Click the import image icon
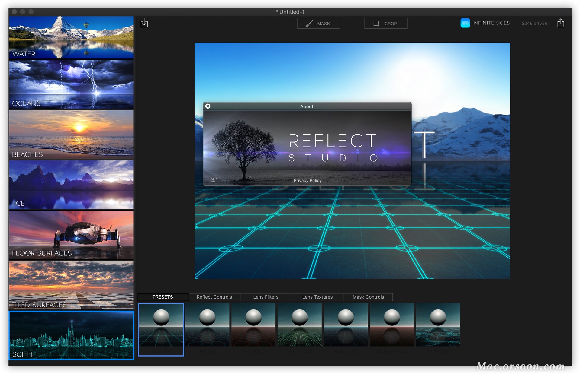The image size is (580, 374). (x=144, y=23)
